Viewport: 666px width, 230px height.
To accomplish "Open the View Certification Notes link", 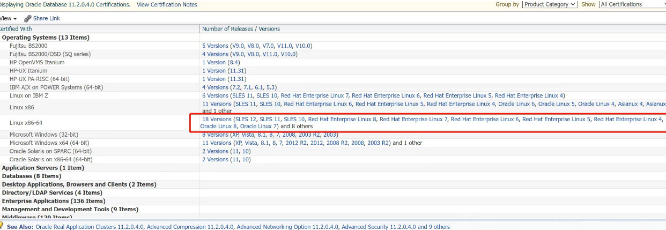I will (x=167, y=4).
